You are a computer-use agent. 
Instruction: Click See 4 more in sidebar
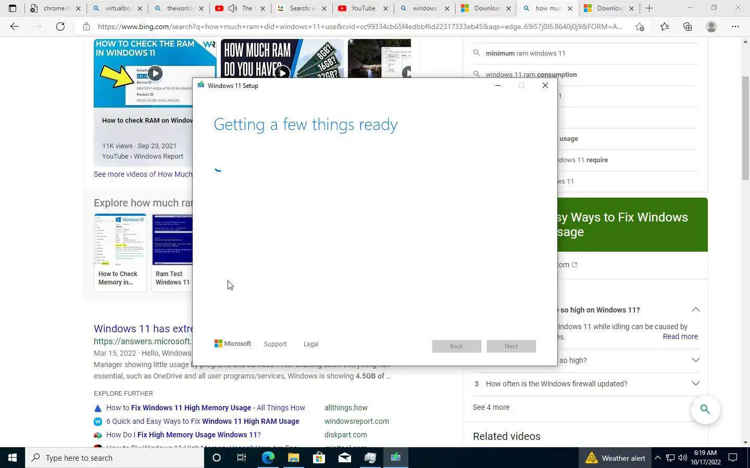pos(491,407)
